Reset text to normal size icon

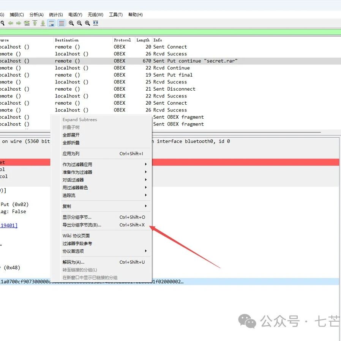click(x=88, y=23)
